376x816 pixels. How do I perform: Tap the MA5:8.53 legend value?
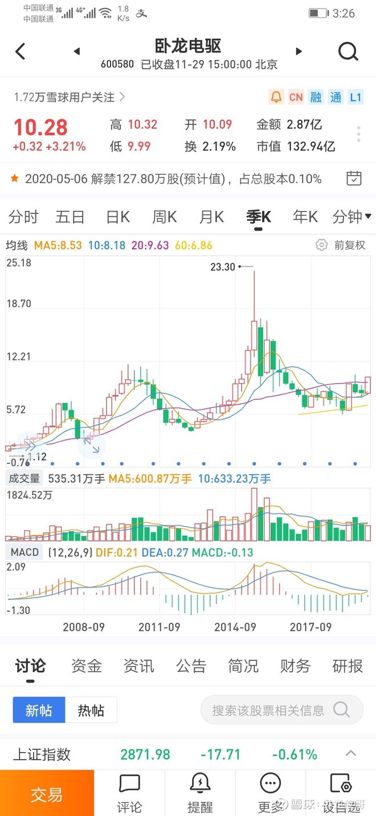point(58,245)
